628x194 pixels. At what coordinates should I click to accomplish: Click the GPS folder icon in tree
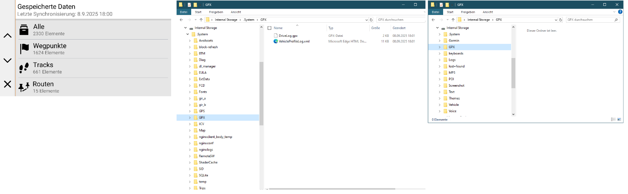point(195,111)
